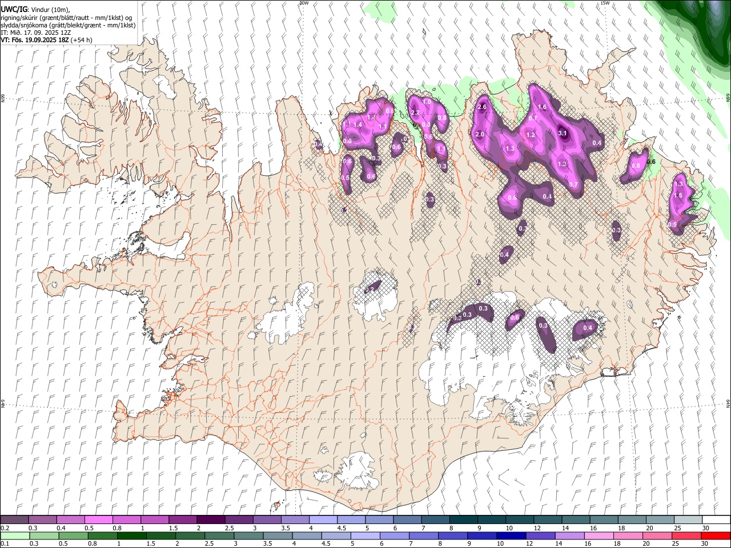Image resolution: width=731 pixels, height=548 pixels.
Task: Click the 0.1 label in the rain legend
Action: pos(5,543)
